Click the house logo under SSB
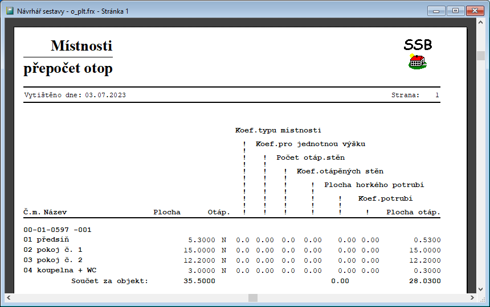 [x=418, y=62]
